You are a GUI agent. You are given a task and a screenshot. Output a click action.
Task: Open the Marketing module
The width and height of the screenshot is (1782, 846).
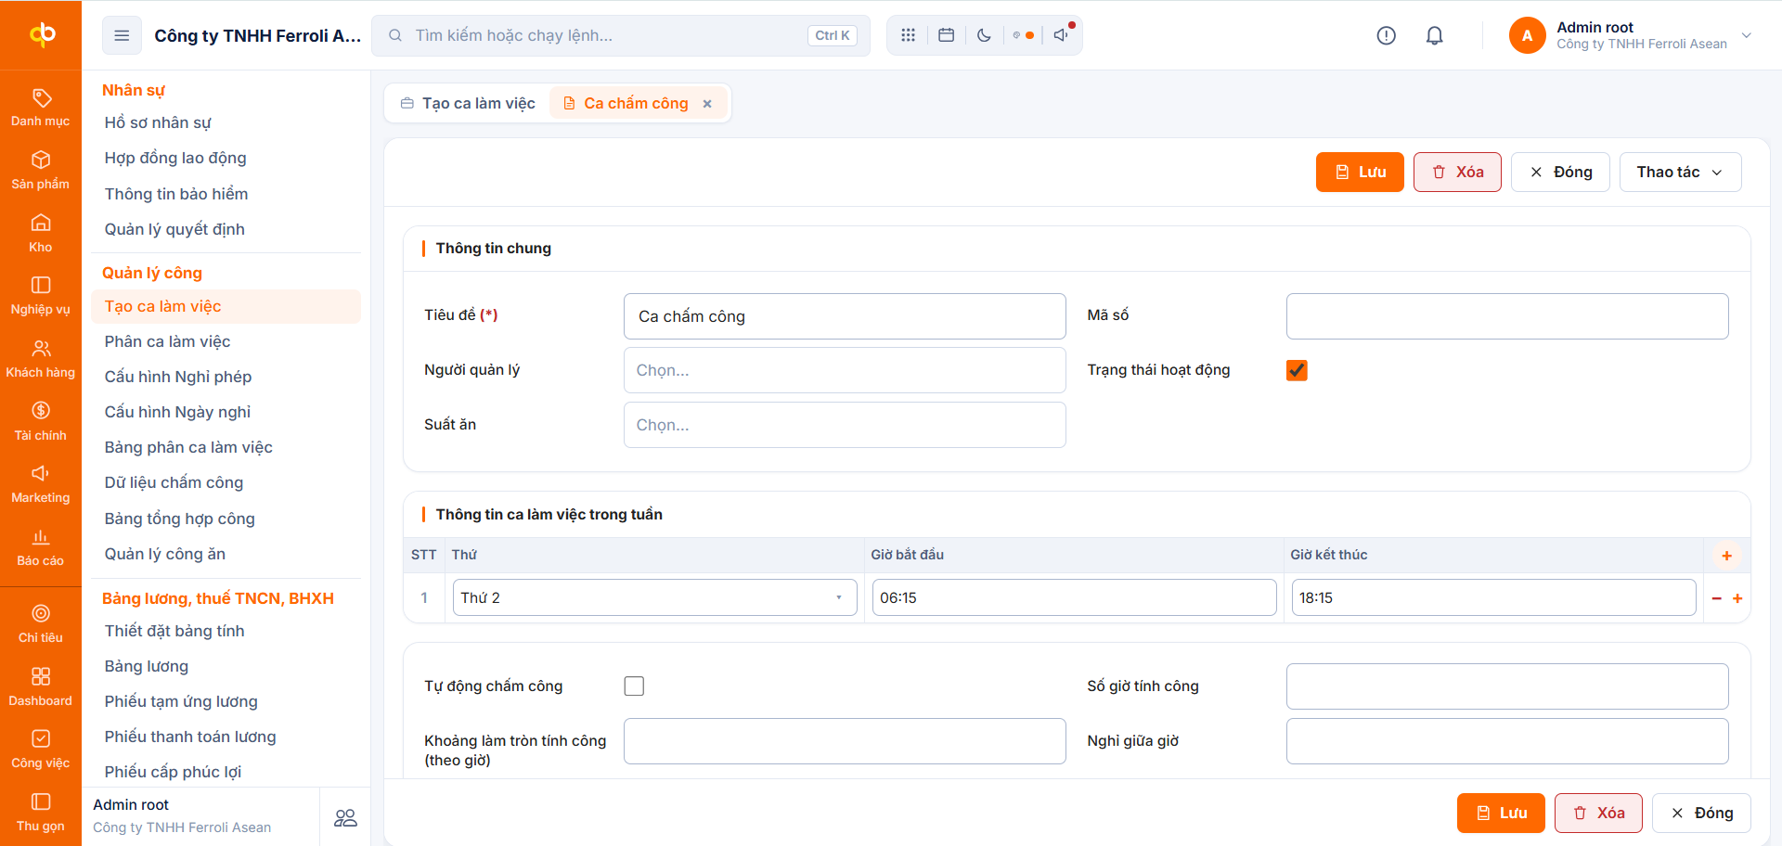pyautogui.click(x=41, y=484)
